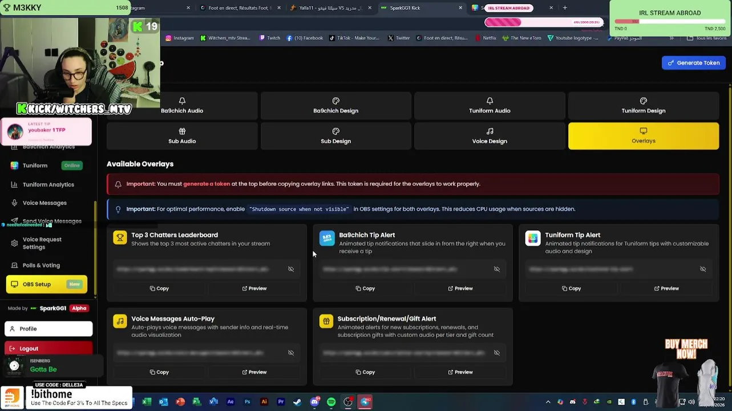The width and height of the screenshot is (732, 411).
Task: Click the Top 3 Chatters trophy icon
Action: click(120, 237)
